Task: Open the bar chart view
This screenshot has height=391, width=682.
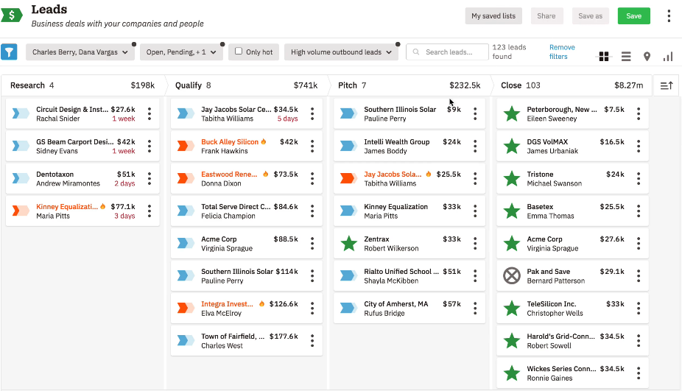Action: click(x=668, y=57)
